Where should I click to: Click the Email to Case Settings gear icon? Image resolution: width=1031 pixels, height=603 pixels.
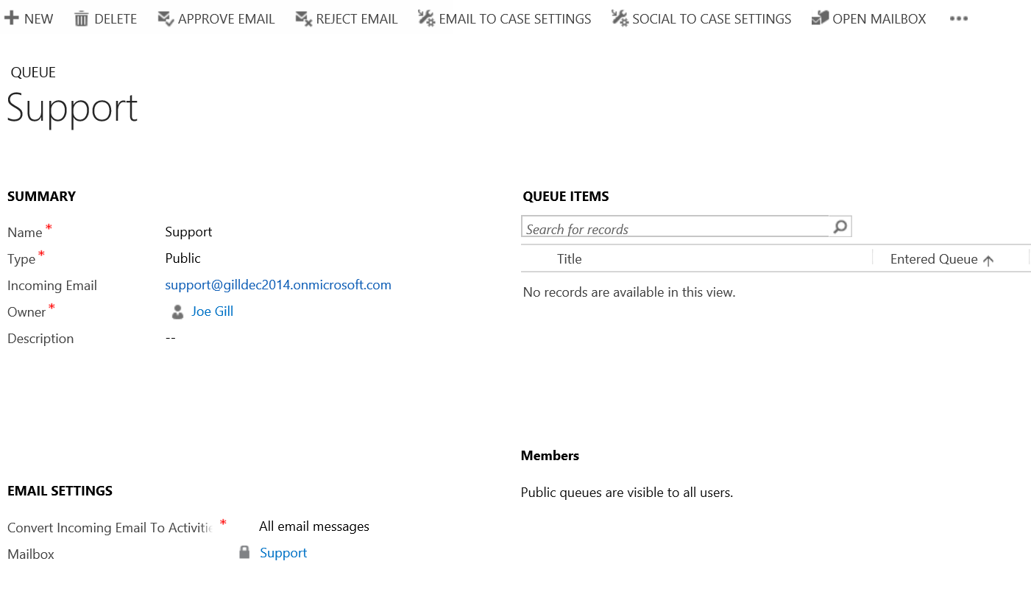coord(425,17)
